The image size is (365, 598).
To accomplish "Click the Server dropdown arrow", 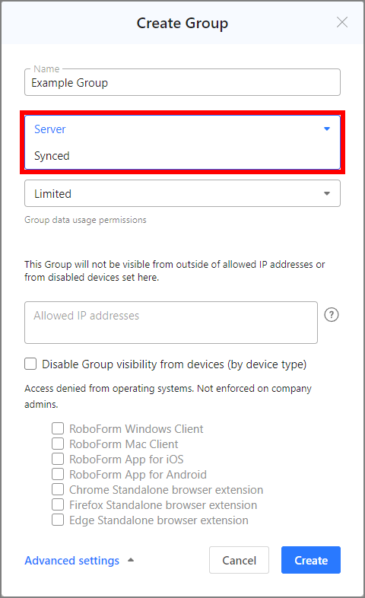I will [x=326, y=129].
